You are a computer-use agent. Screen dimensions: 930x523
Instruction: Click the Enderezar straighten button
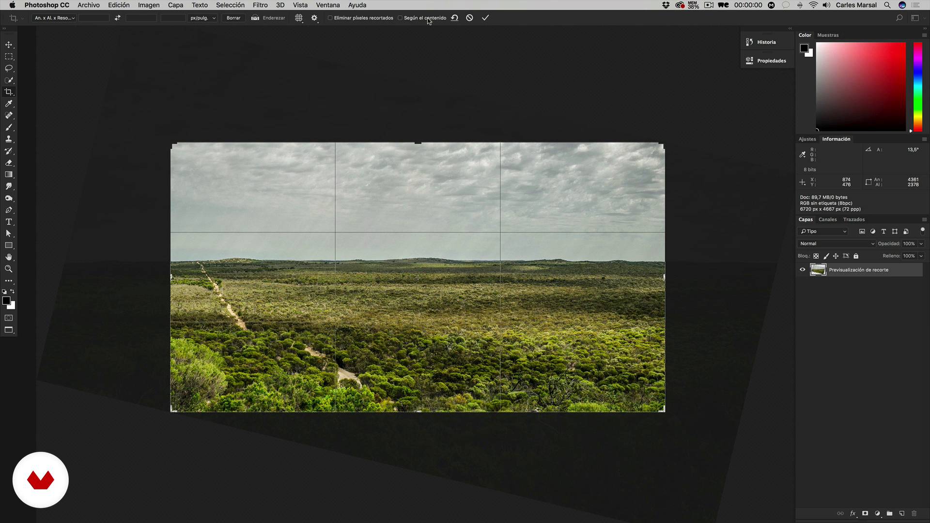pos(268,18)
